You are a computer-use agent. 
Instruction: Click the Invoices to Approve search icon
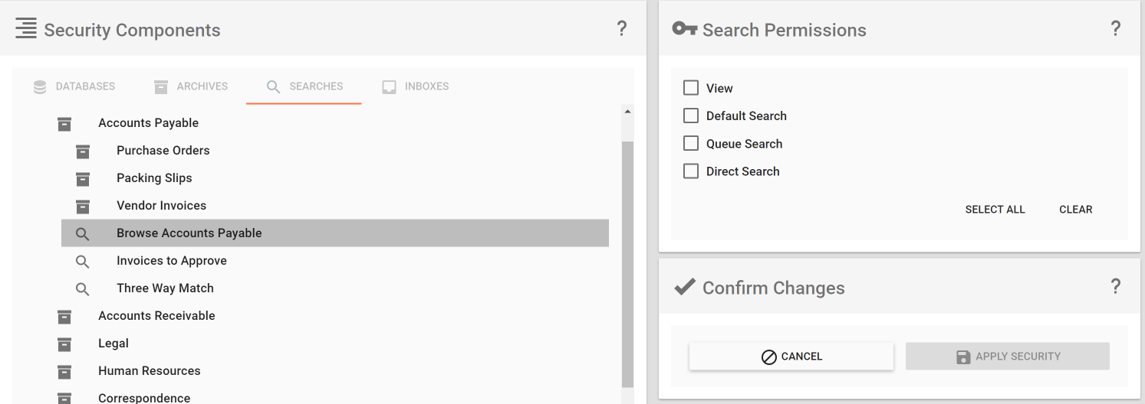tap(83, 261)
